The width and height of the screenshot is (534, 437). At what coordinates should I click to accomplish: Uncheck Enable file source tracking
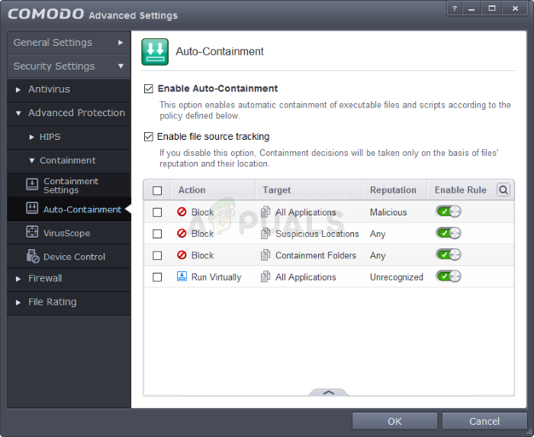pos(149,137)
